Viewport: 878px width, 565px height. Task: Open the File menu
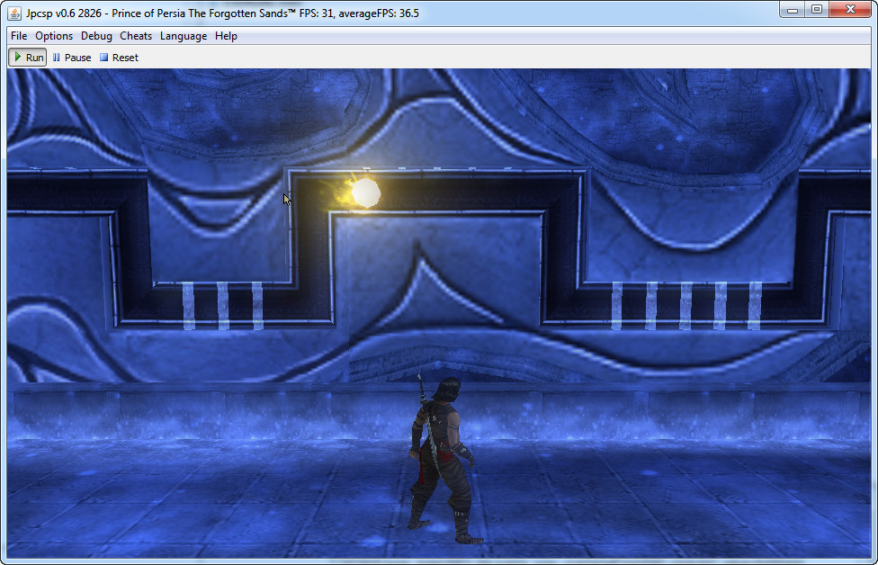click(x=19, y=36)
